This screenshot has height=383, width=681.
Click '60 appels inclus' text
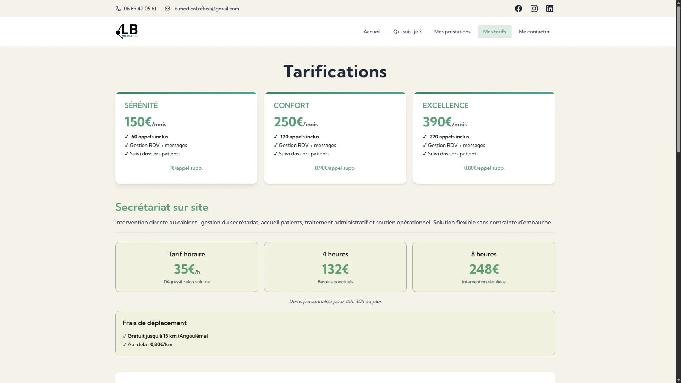click(x=149, y=137)
